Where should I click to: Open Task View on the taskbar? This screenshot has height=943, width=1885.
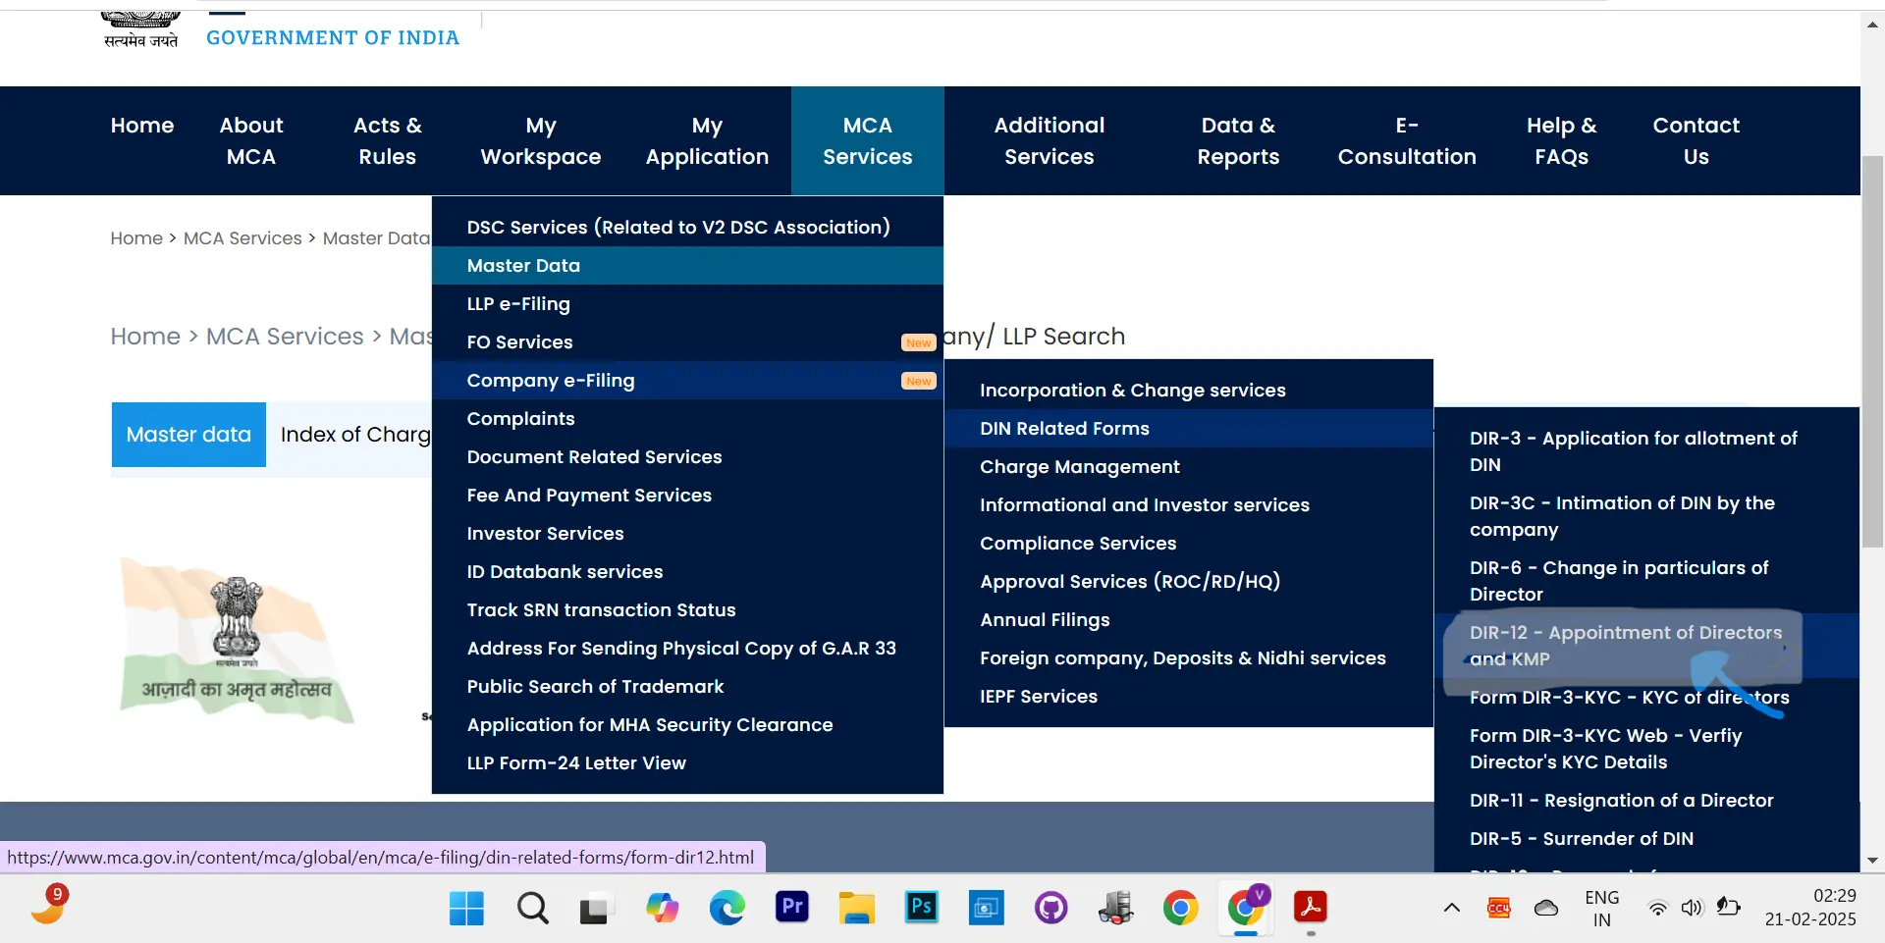pos(594,909)
